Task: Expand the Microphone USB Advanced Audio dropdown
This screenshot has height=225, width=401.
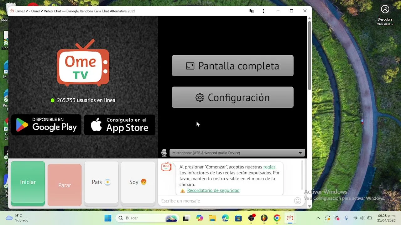Action: (237, 153)
